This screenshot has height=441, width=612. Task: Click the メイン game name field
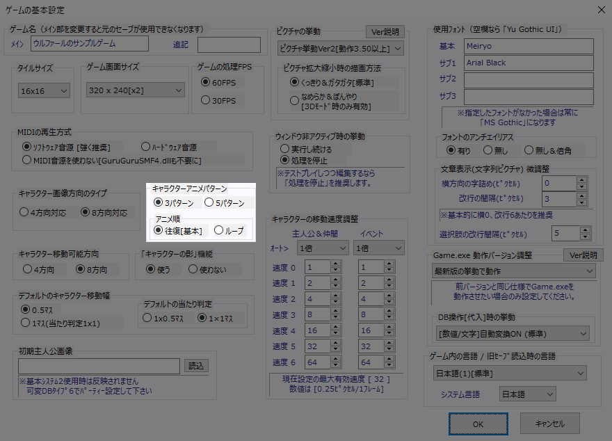click(x=90, y=44)
